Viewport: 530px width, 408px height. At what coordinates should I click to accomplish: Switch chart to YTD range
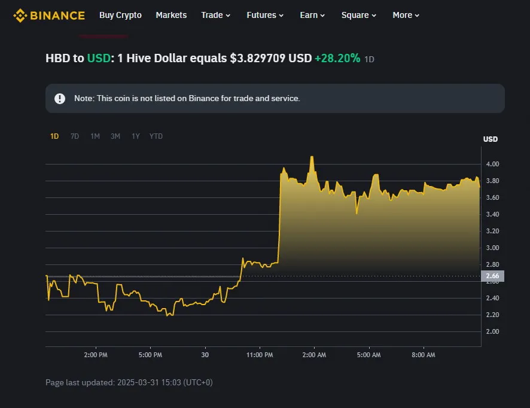[x=156, y=136]
